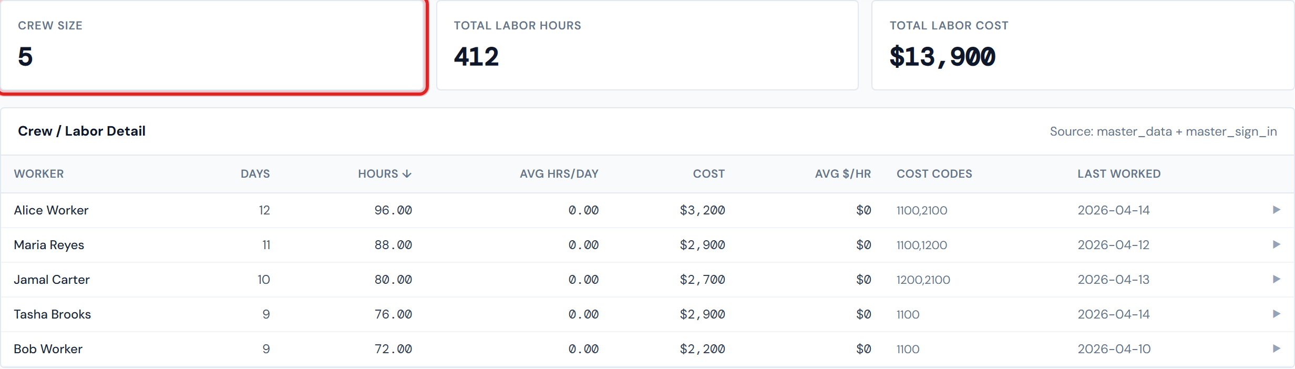Expand the Tasha Brooks row
Screen dimensions: 1295x369
pos(1276,314)
